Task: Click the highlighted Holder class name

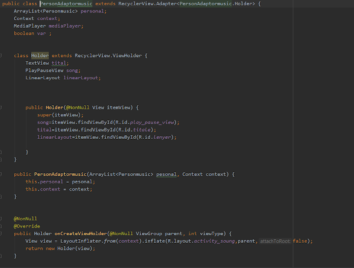Action: (40, 56)
